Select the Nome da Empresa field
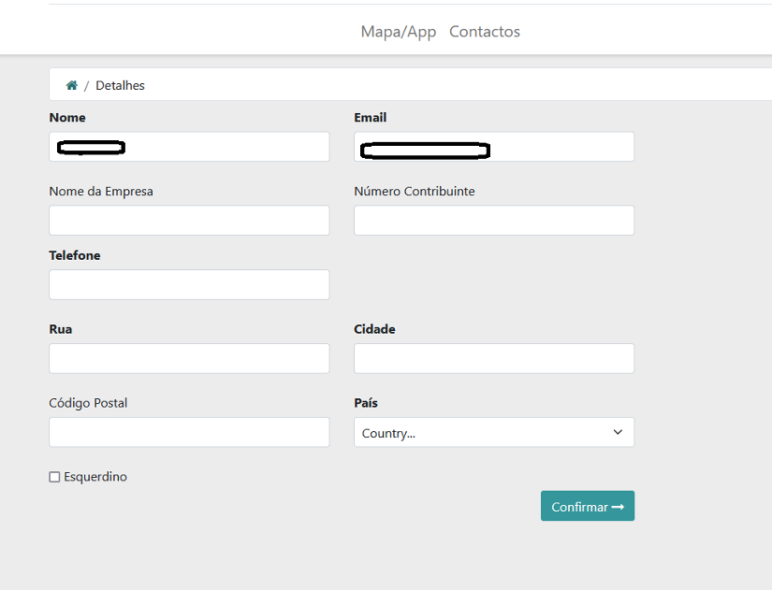The height and width of the screenshot is (590, 772). [189, 221]
